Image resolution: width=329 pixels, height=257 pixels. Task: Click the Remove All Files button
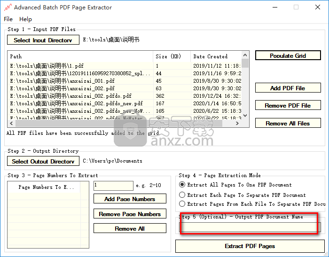pyautogui.click(x=288, y=123)
